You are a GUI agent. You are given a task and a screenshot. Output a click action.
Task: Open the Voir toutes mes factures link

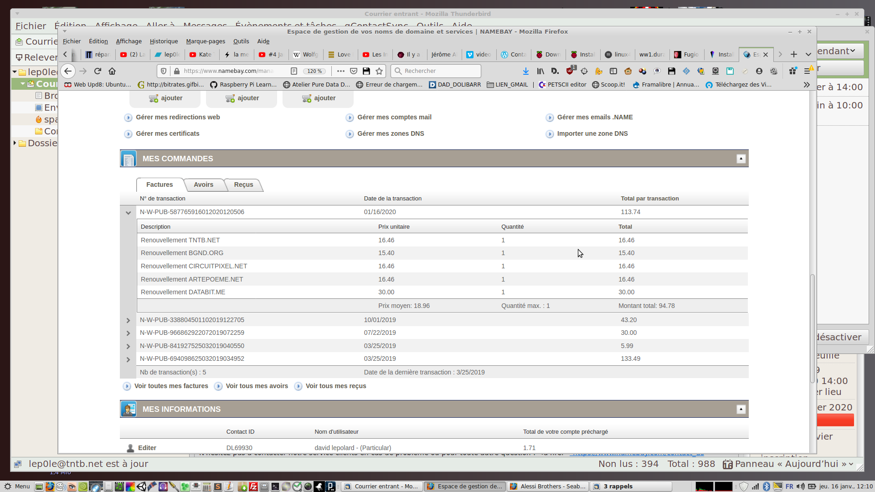tap(171, 386)
